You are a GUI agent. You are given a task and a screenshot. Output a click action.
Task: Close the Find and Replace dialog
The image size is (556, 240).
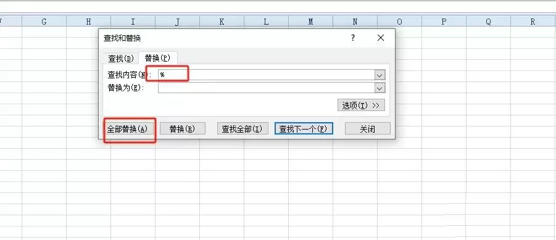point(381,38)
